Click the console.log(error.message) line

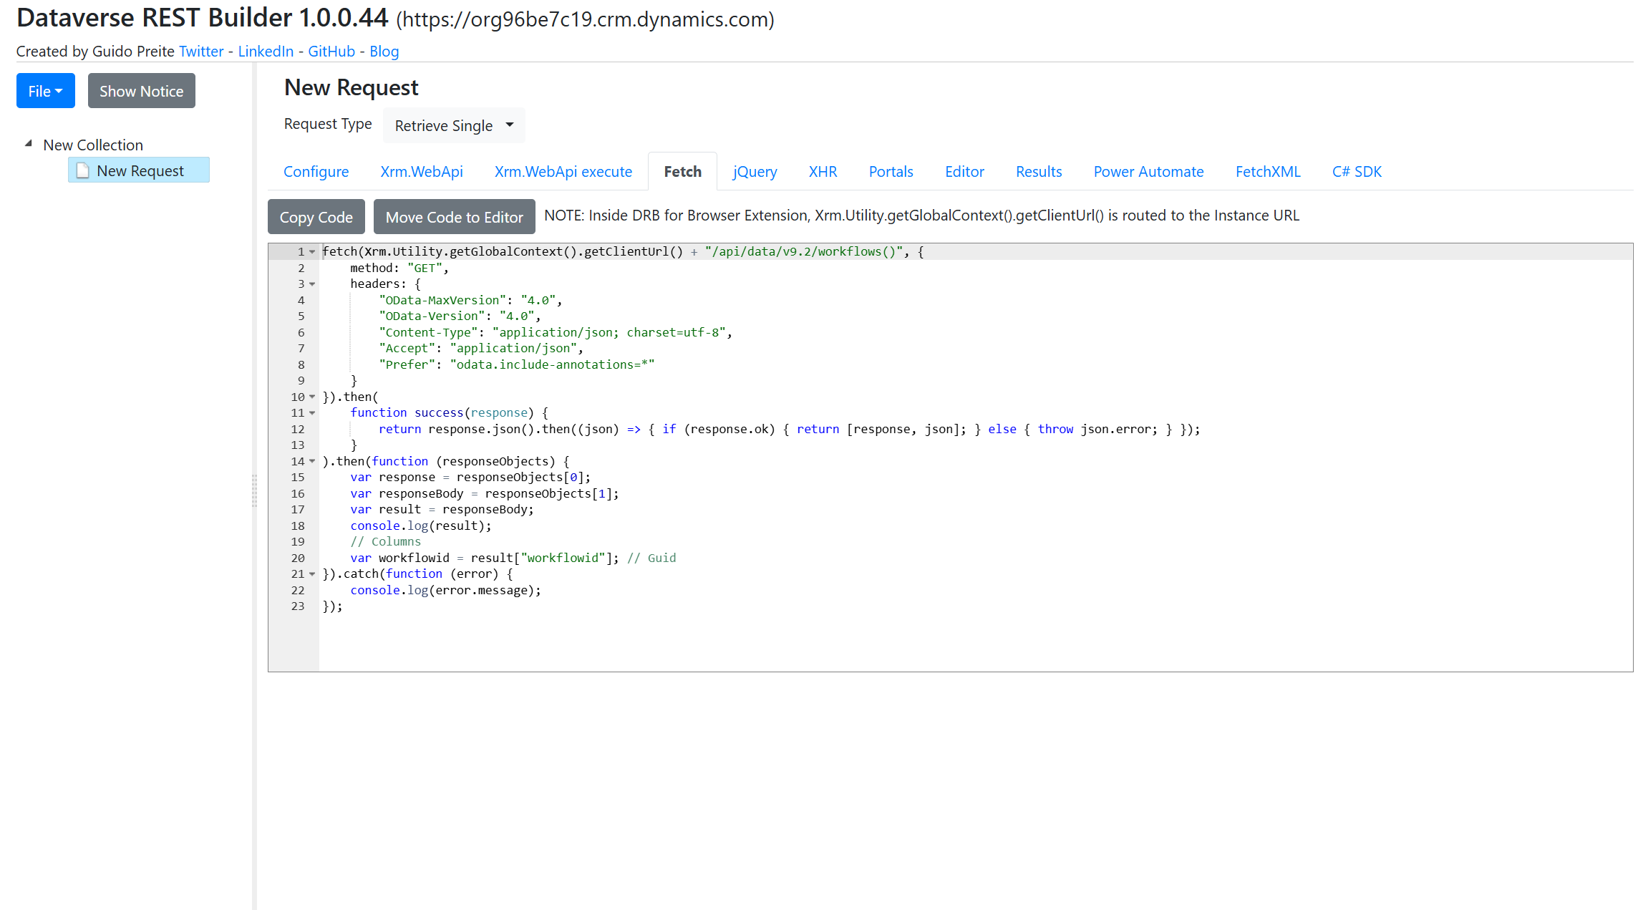(x=445, y=590)
